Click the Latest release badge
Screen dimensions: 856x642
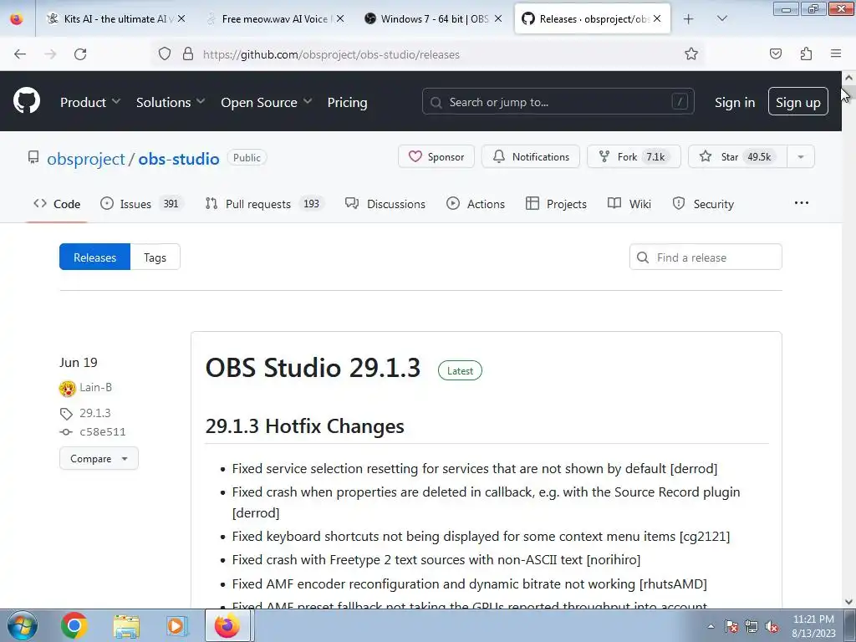(460, 370)
